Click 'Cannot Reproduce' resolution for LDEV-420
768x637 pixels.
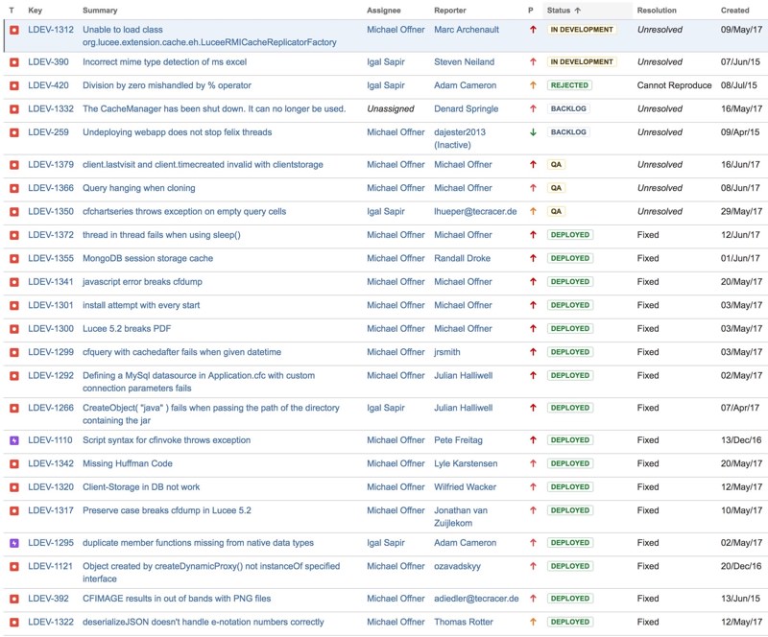point(674,85)
